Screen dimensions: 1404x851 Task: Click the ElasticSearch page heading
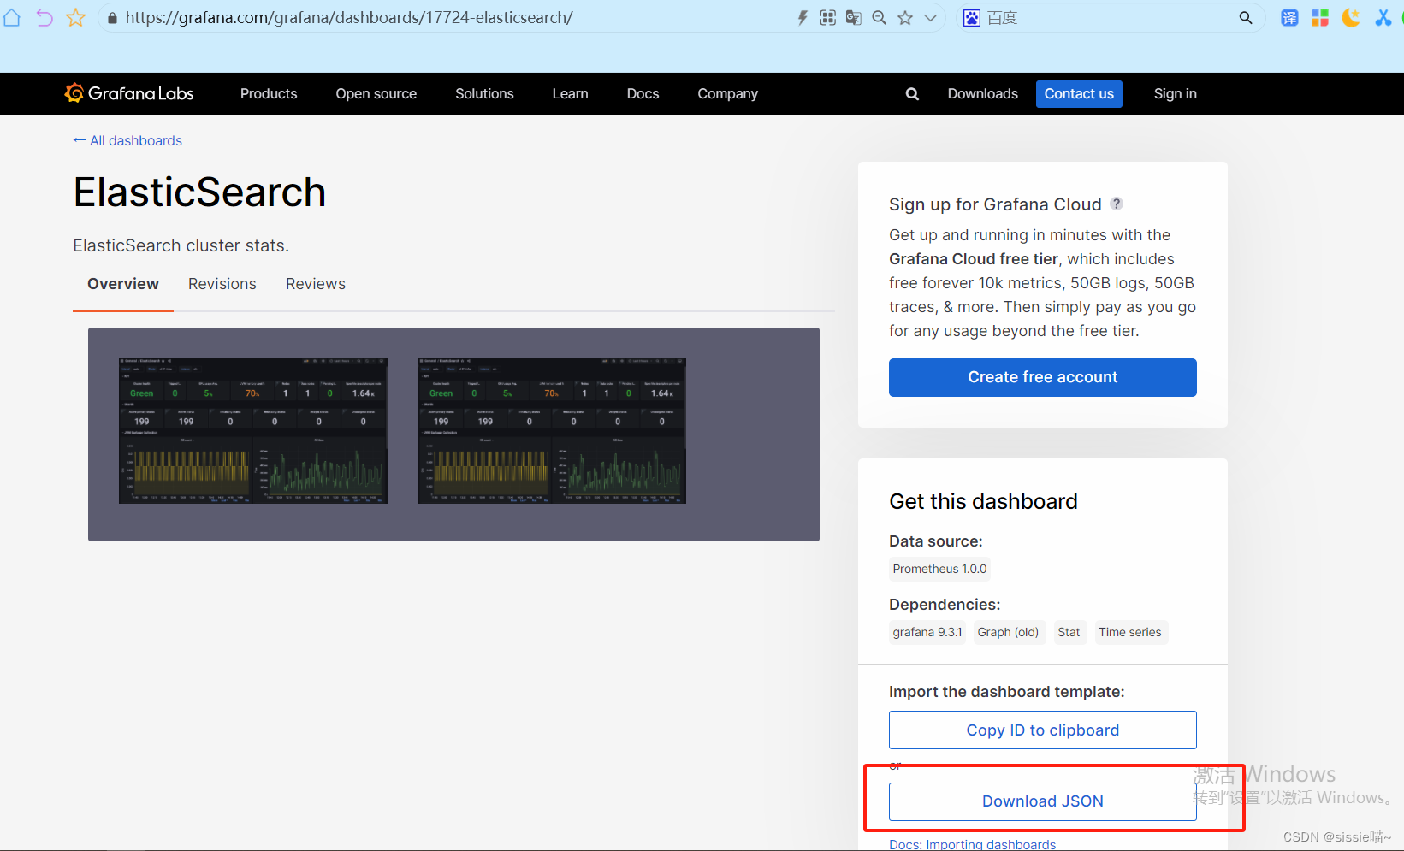pos(199,192)
